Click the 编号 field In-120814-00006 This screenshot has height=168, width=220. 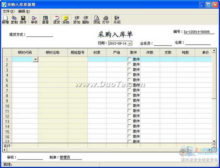pyautogui.click(x=199, y=32)
